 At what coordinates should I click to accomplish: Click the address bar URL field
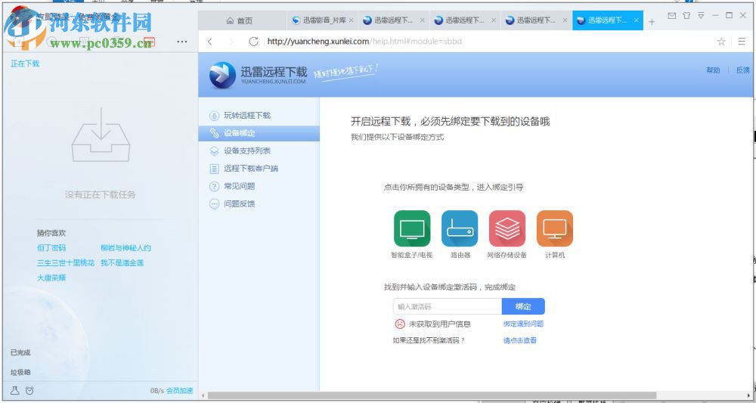(x=487, y=42)
